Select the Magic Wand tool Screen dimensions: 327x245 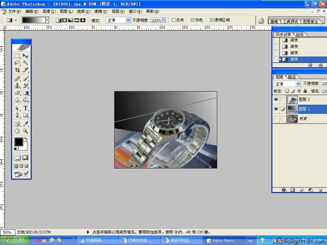pos(26,63)
